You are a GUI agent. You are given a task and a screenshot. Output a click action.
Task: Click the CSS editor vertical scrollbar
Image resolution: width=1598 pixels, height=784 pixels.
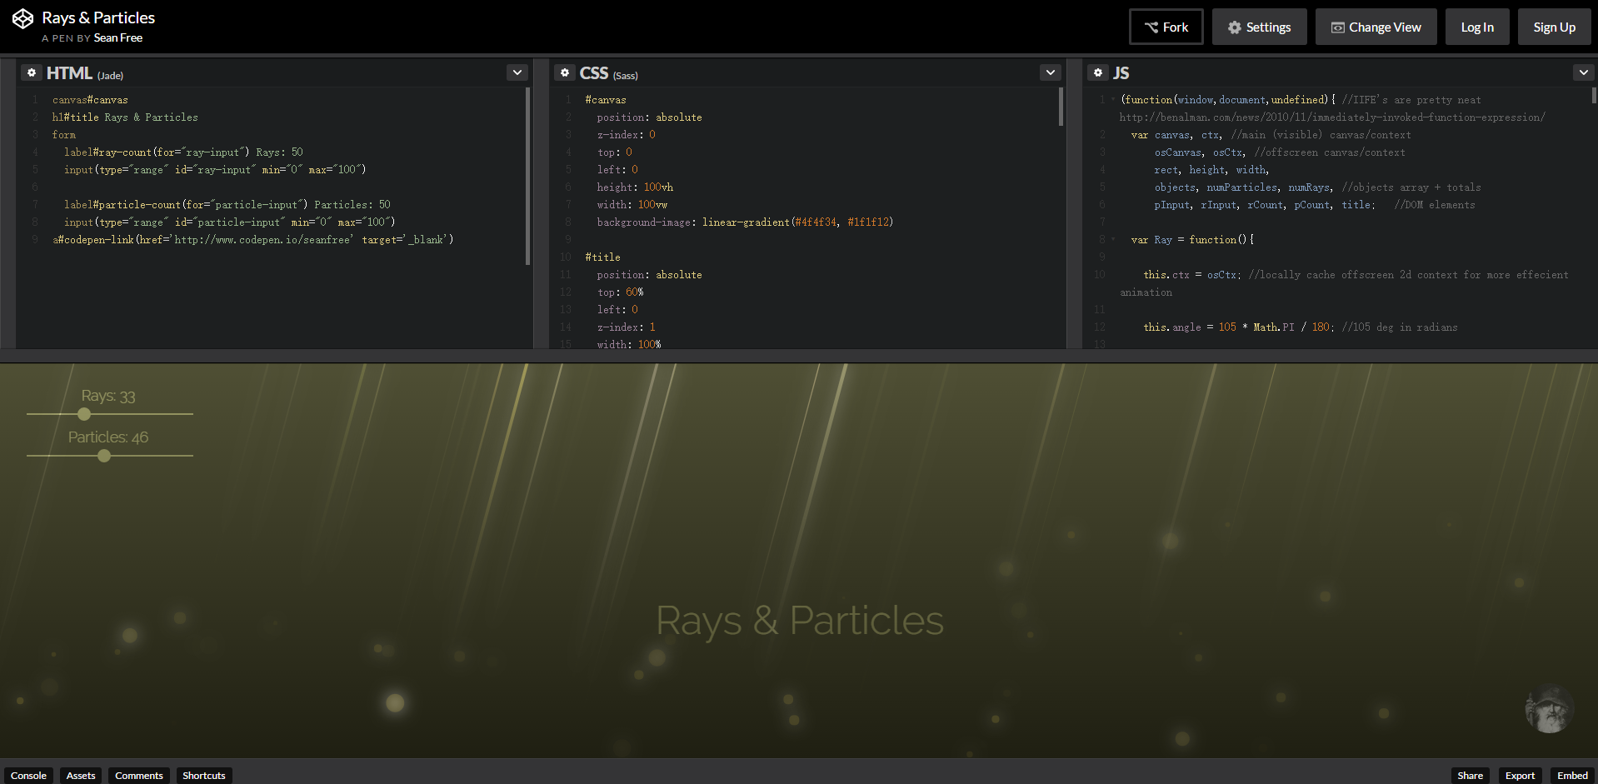click(x=1061, y=107)
